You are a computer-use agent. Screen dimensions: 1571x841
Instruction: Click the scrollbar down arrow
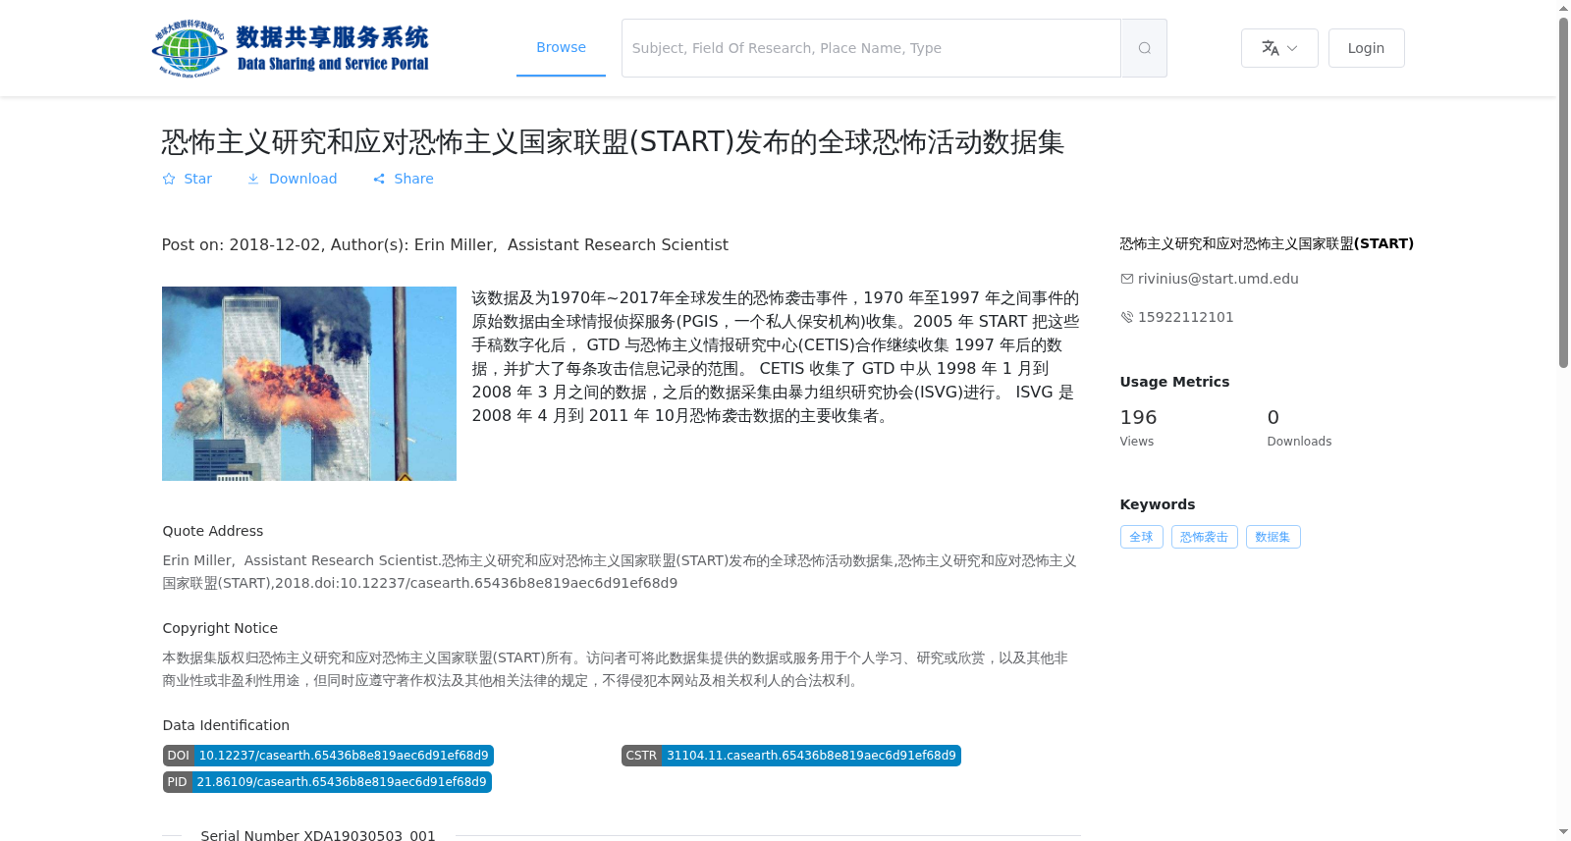pos(1563,832)
